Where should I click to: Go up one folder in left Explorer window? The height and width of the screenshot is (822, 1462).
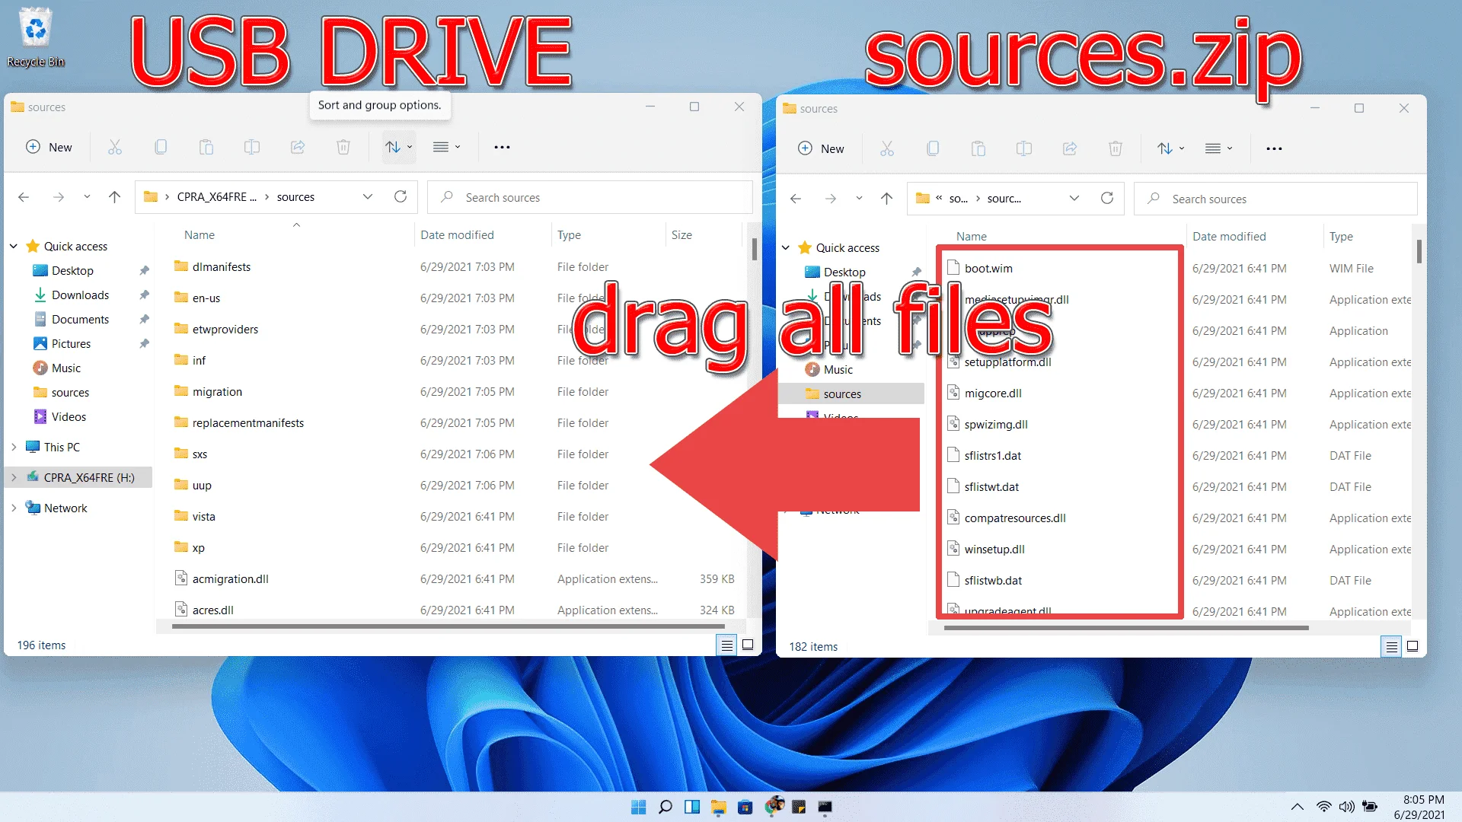(115, 197)
